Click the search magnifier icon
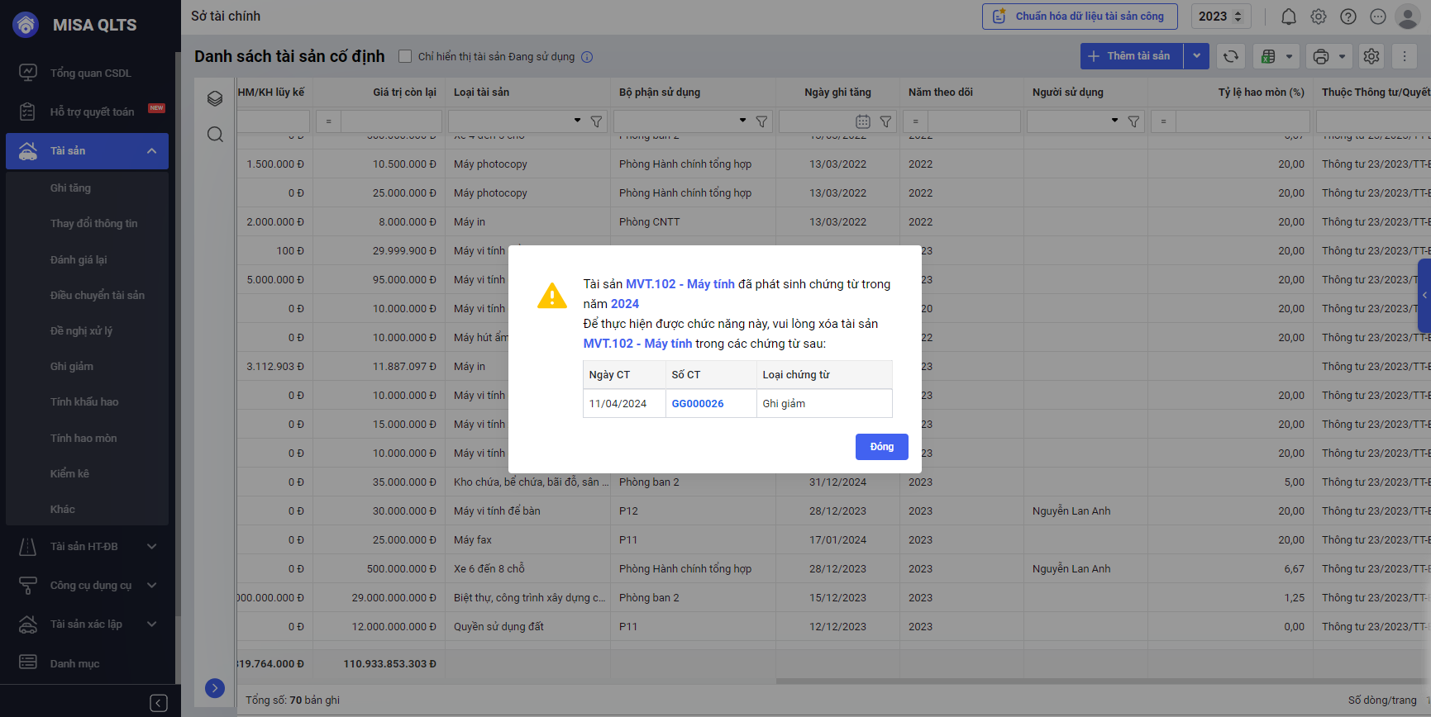Screen dimensions: 1431x717 (215, 135)
